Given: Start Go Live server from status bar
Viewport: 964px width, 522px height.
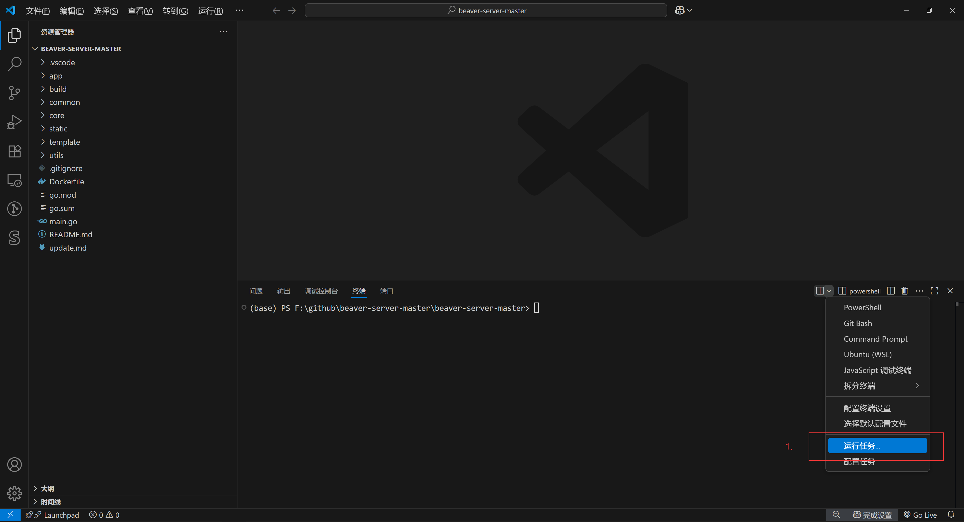Looking at the screenshot, I should click(x=920, y=515).
